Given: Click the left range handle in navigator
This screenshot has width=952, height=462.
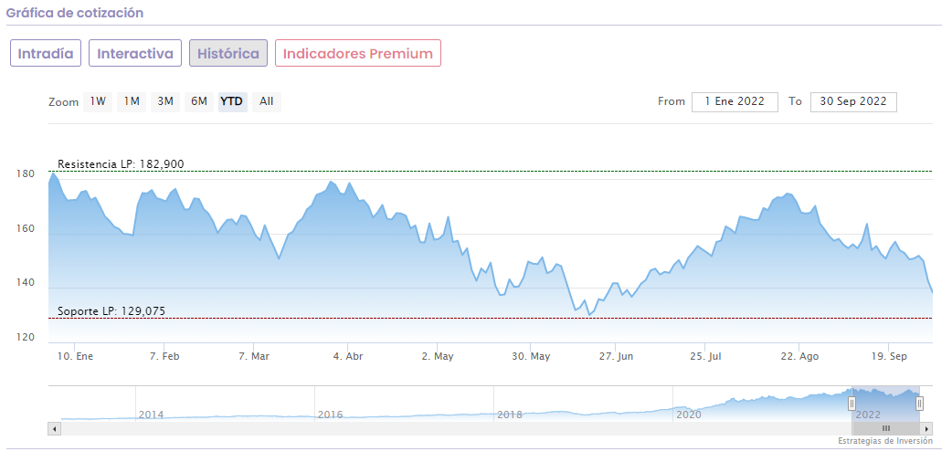Looking at the screenshot, I should [x=852, y=403].
